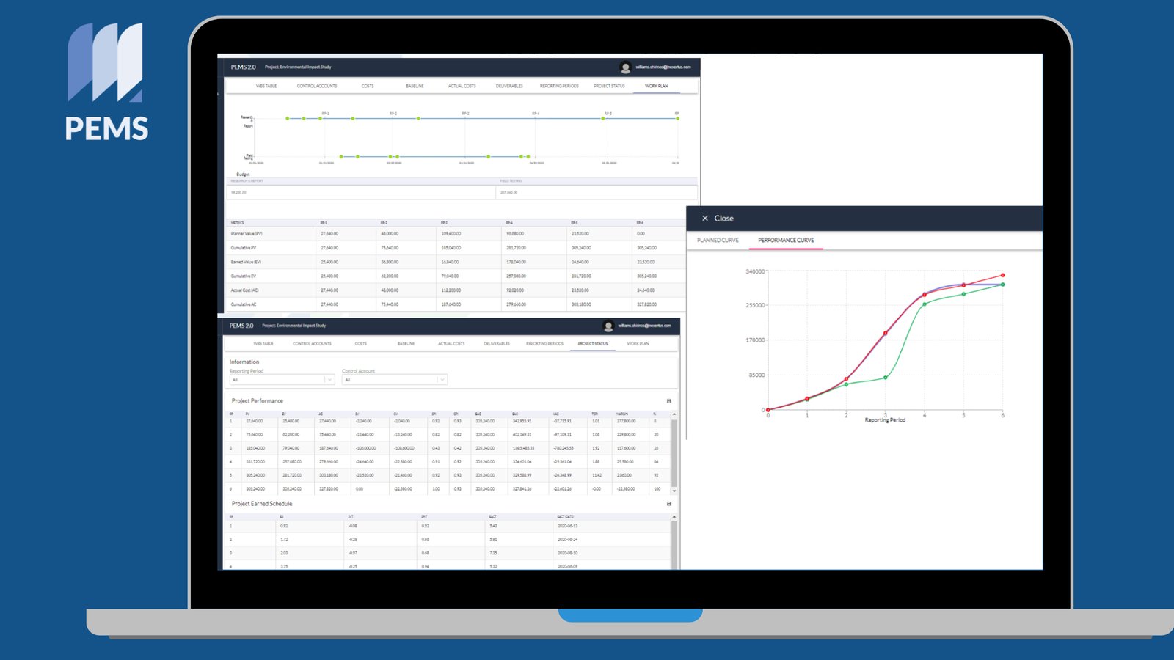Open Actual Costs tab in the Project Status window
This screenshot has width=1174, height=660.
[451, 344]
